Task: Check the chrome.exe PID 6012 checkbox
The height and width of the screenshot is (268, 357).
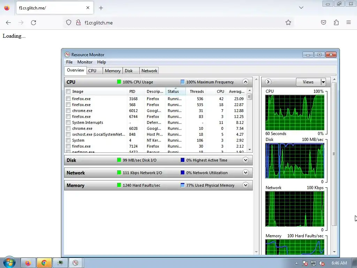Action: (x=68, y=111)
